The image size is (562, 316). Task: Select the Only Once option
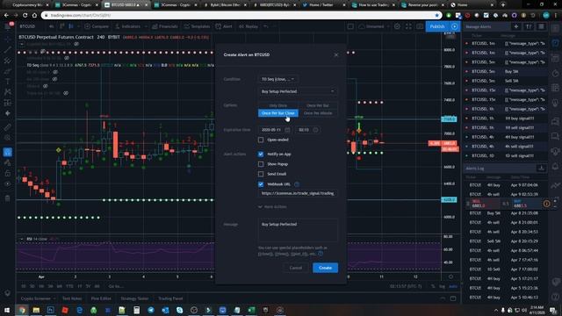278,105
